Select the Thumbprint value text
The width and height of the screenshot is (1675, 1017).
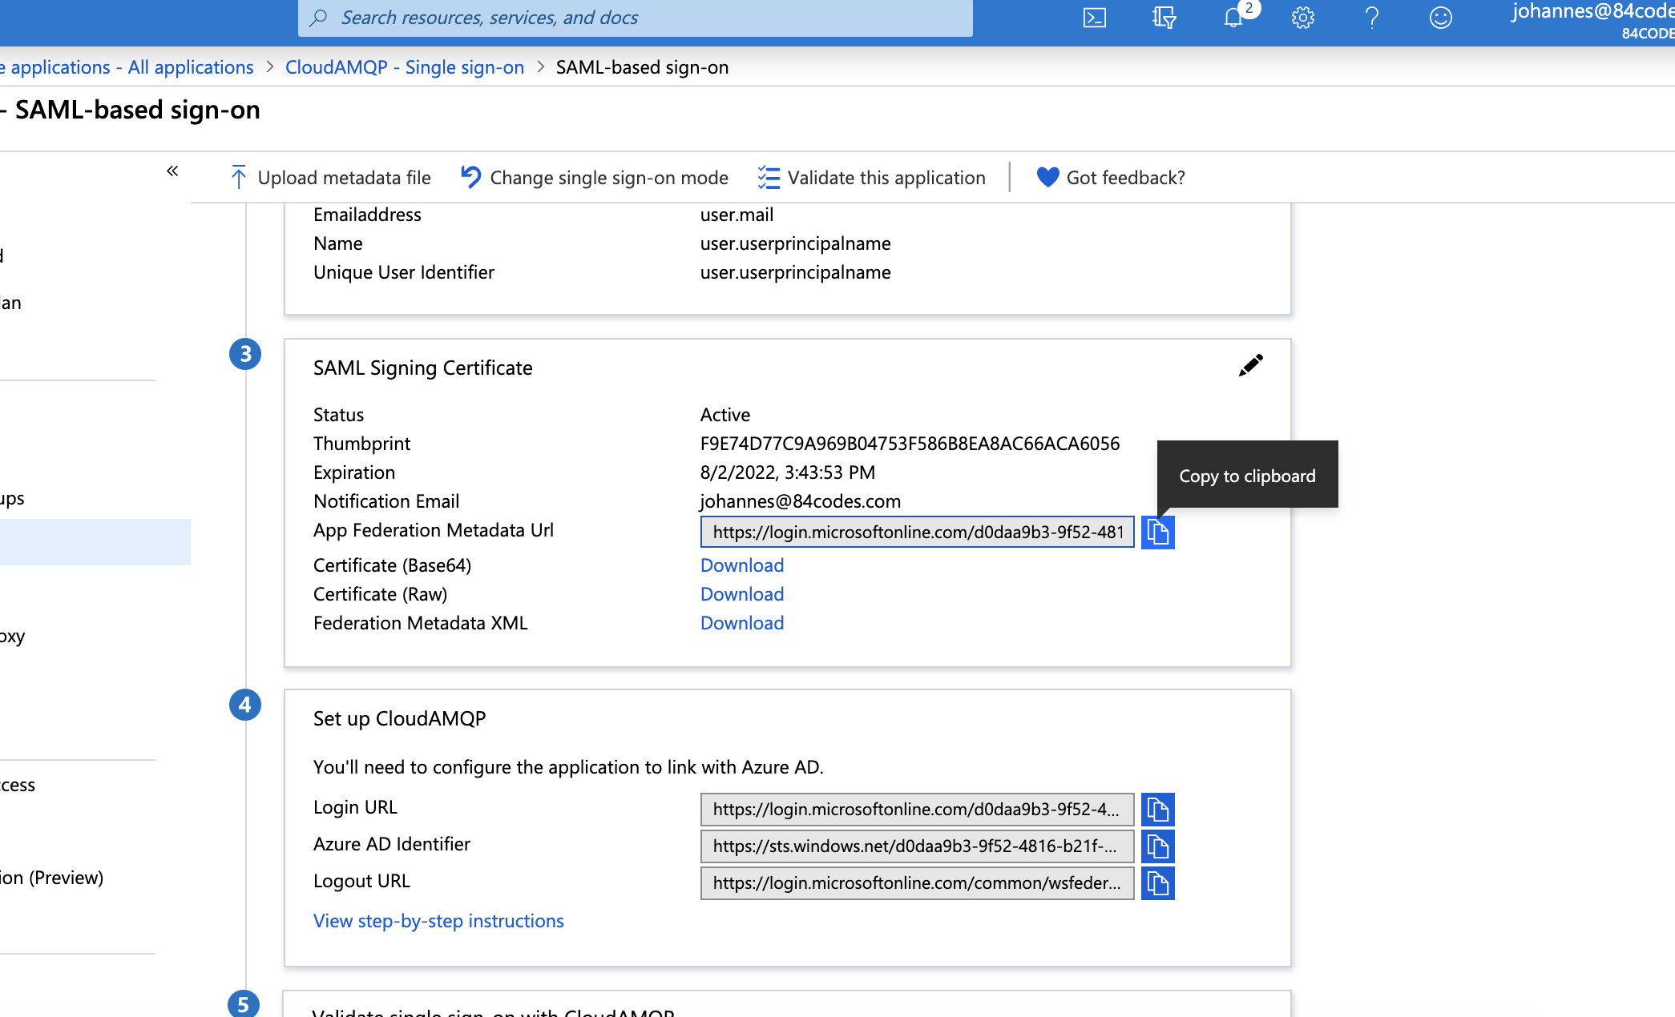click(x=910, y=444)
